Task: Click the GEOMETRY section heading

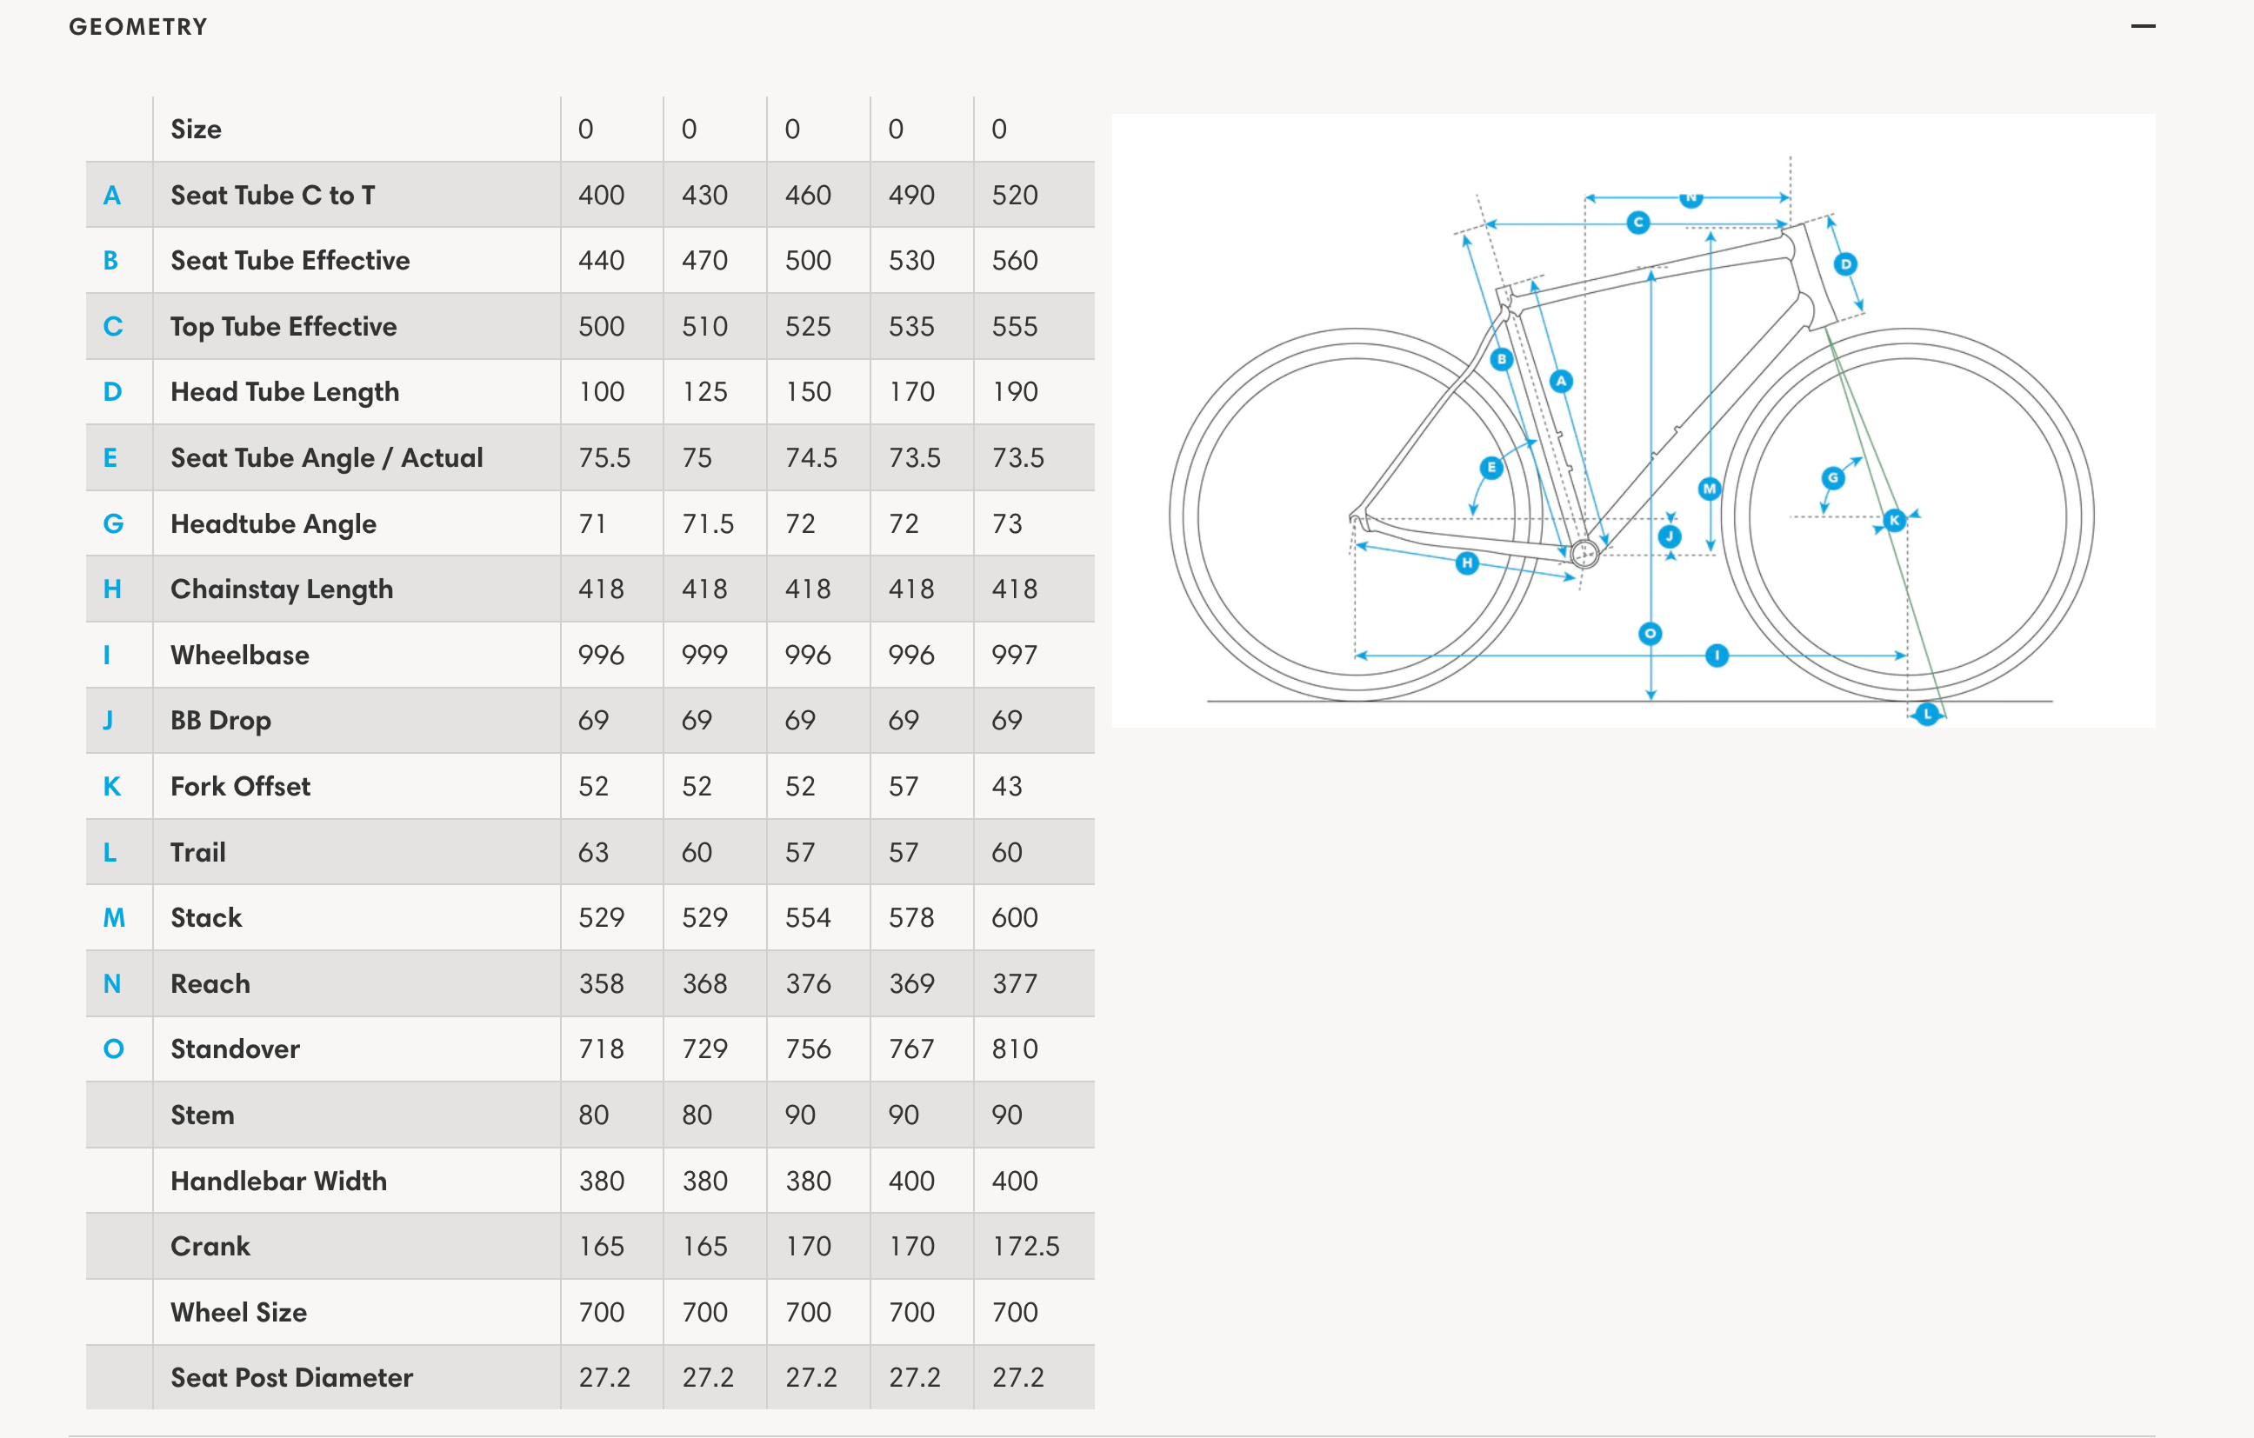Action: point(138,26)
